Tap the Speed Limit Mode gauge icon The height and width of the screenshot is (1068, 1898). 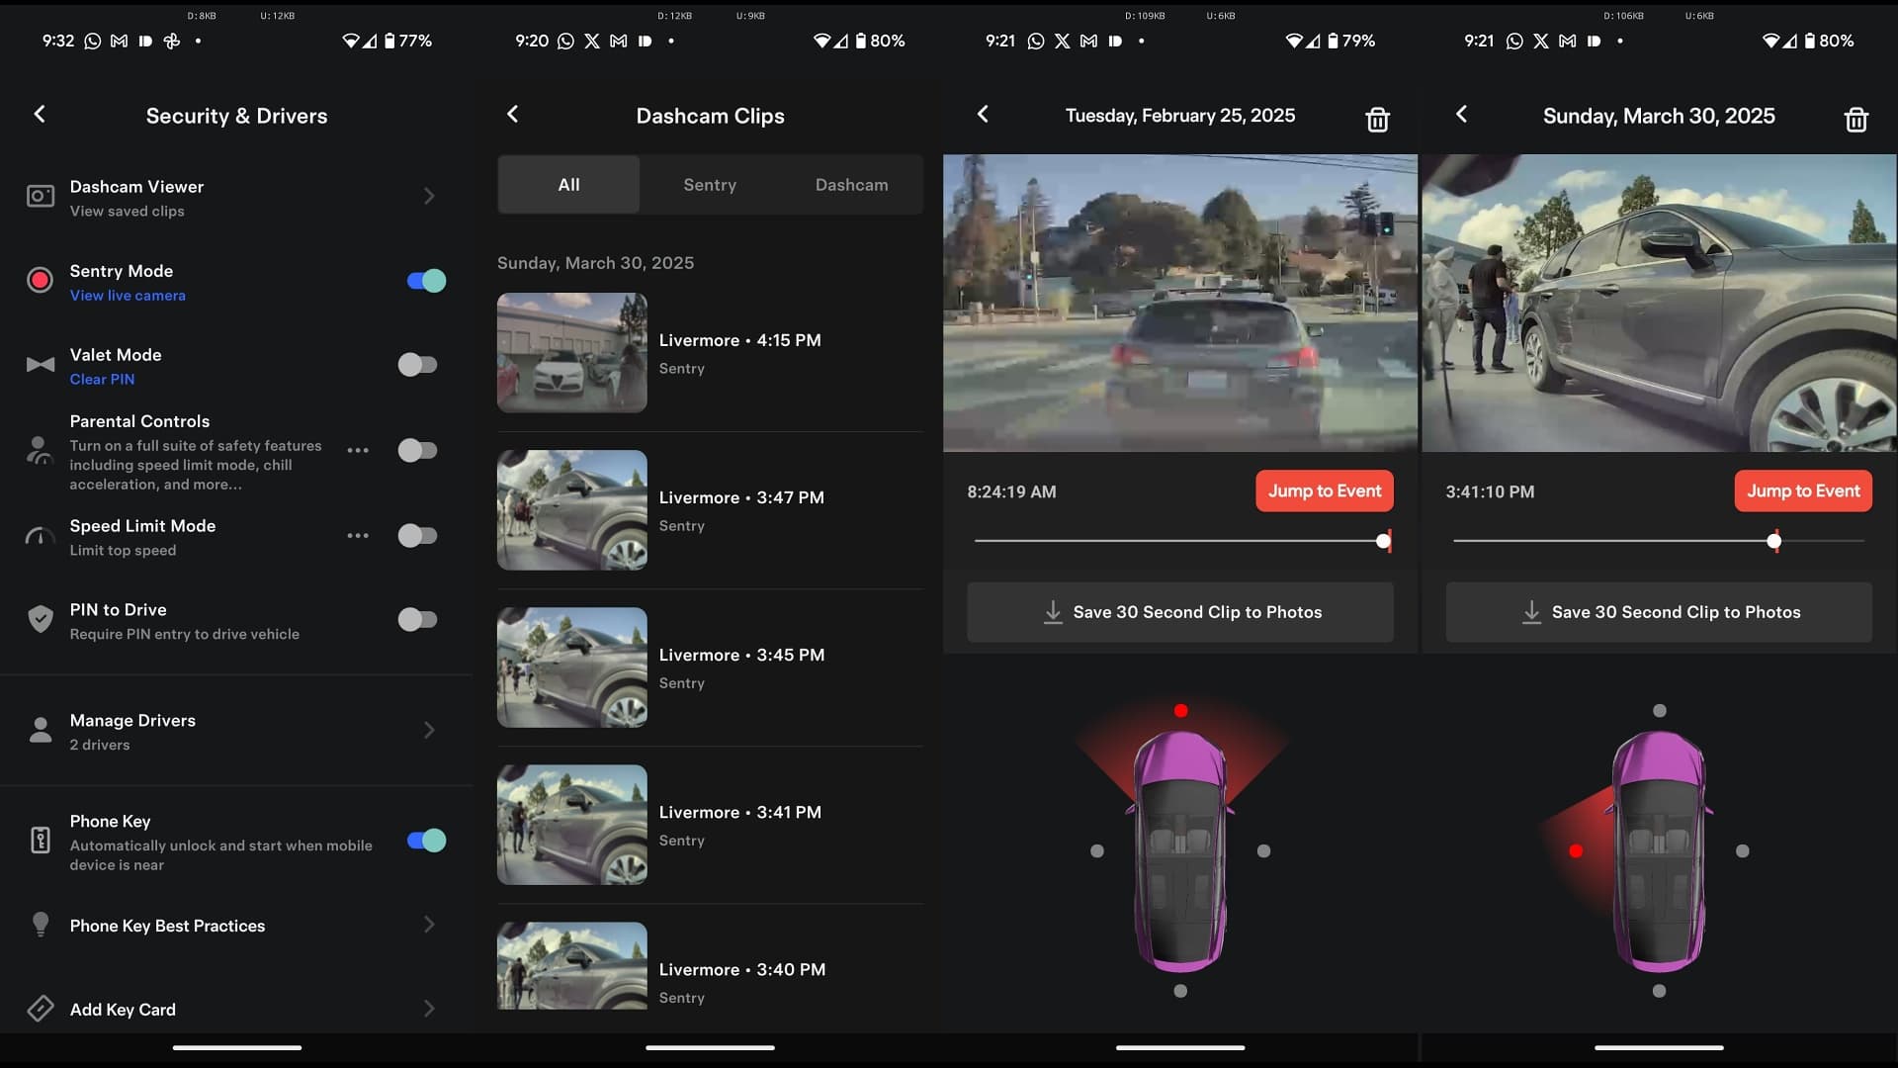pyautogui.click(x=40, y=537)
